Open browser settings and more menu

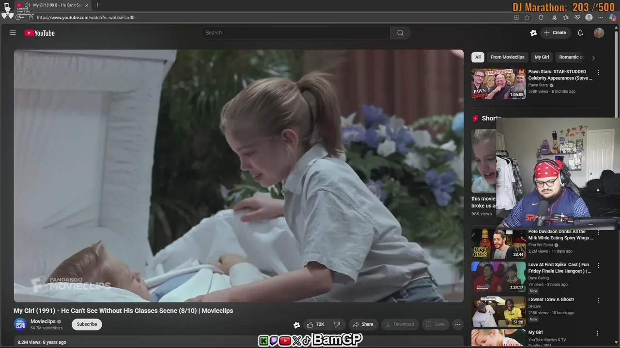tap(601, 17)
